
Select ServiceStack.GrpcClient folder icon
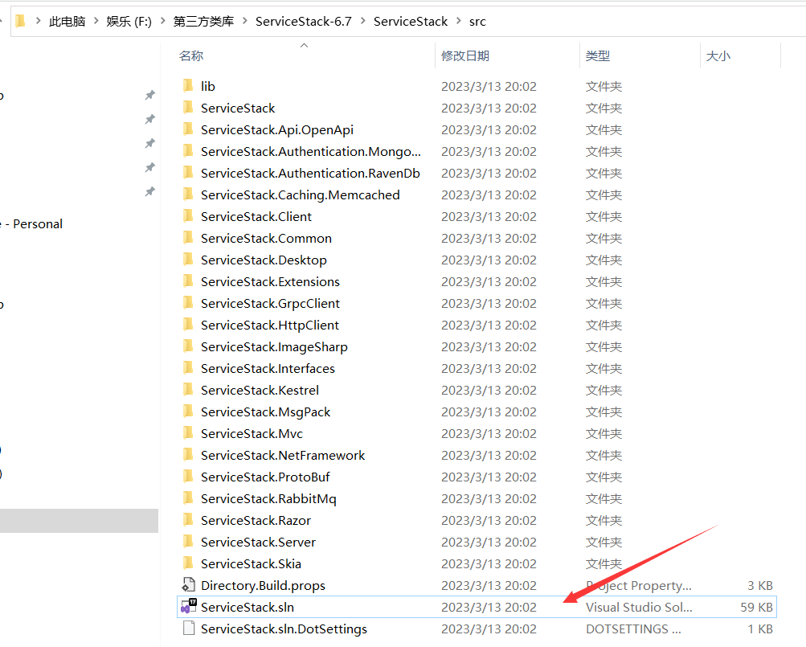188,303
